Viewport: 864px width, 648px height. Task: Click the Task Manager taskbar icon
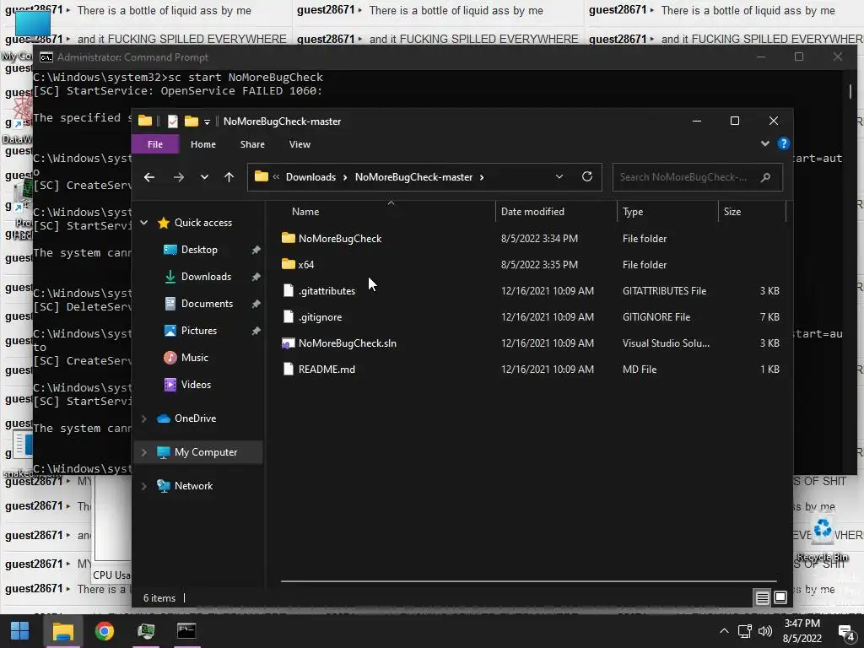pyautogui.click(x=146, y=631)
